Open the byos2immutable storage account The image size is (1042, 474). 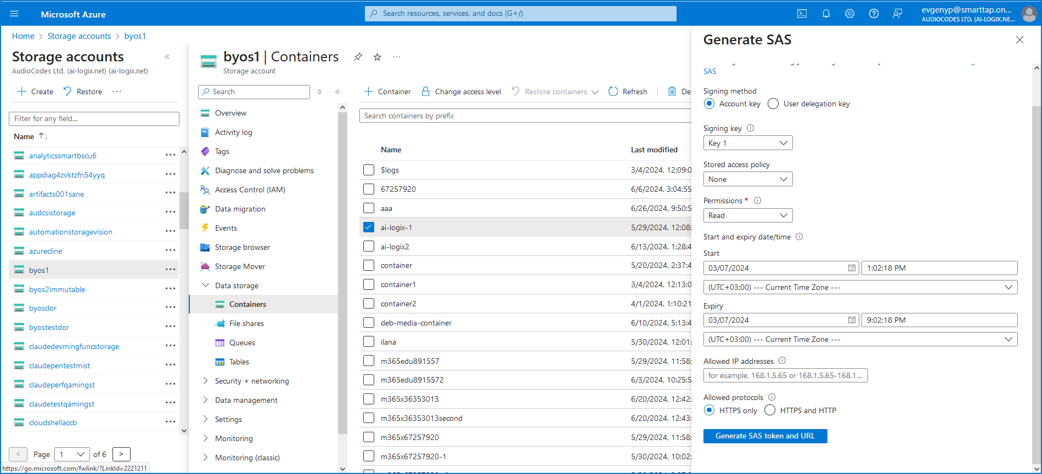57,289
